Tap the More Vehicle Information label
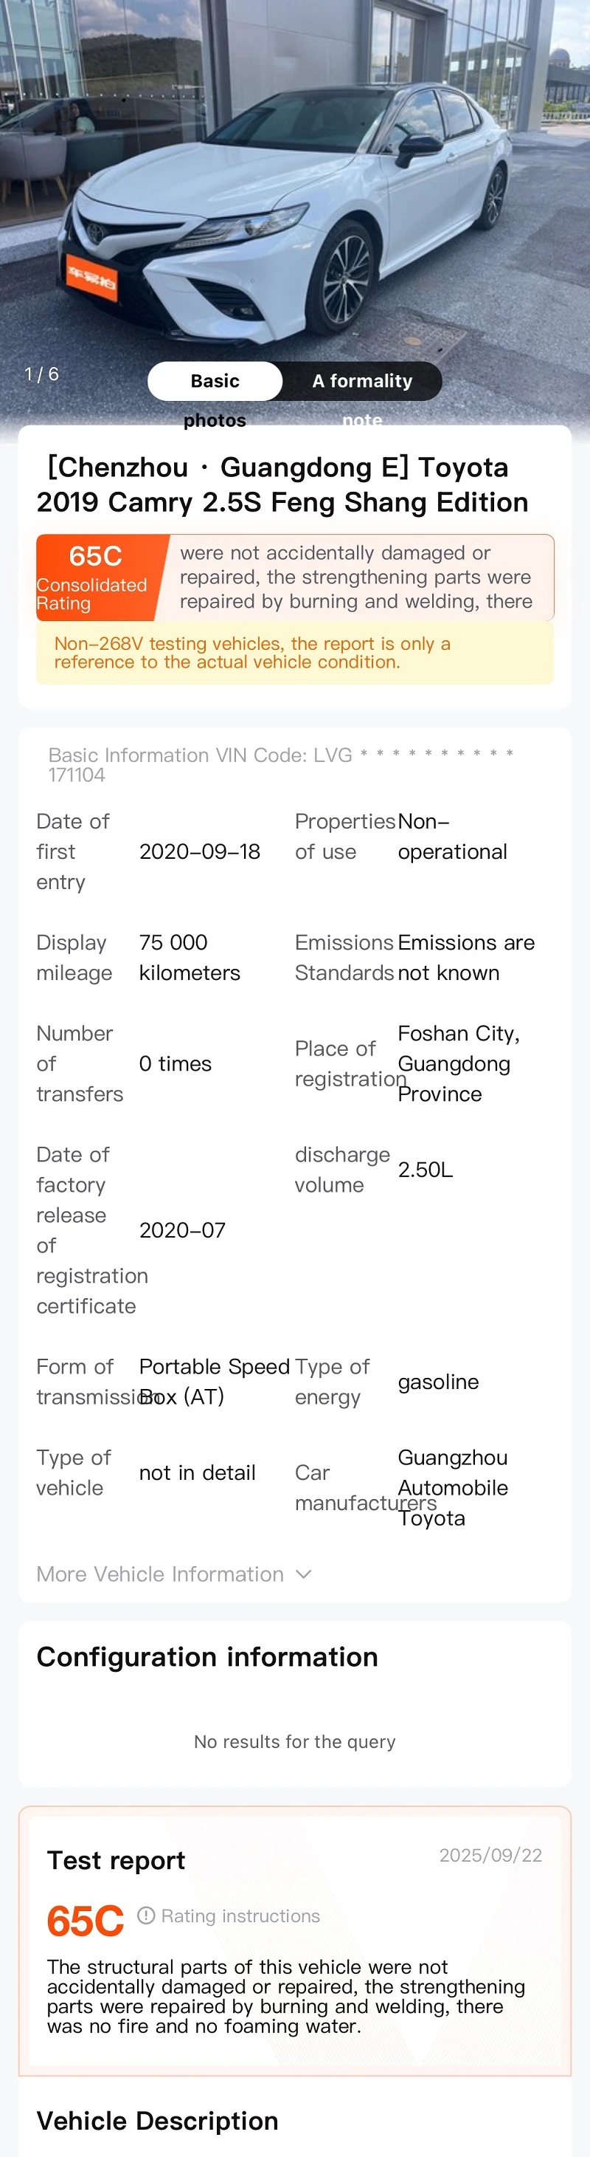This screenshot has width=590, height=2157. coord(159,1574)
